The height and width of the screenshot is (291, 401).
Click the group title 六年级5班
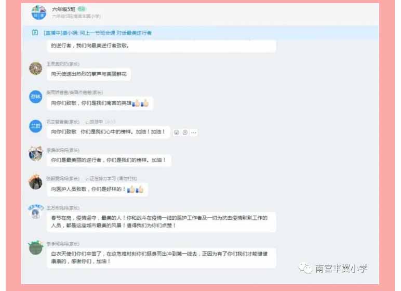click(x=63, y=9)
